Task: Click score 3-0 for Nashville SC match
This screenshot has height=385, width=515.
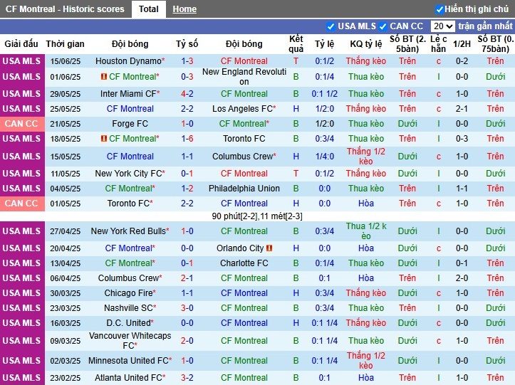Action: point(187,308)
